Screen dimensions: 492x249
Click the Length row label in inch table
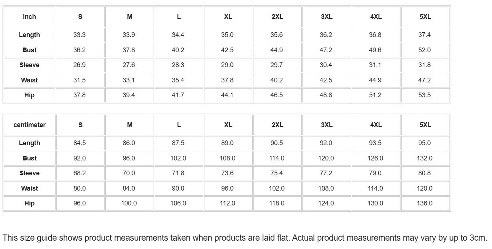[29, 35]
